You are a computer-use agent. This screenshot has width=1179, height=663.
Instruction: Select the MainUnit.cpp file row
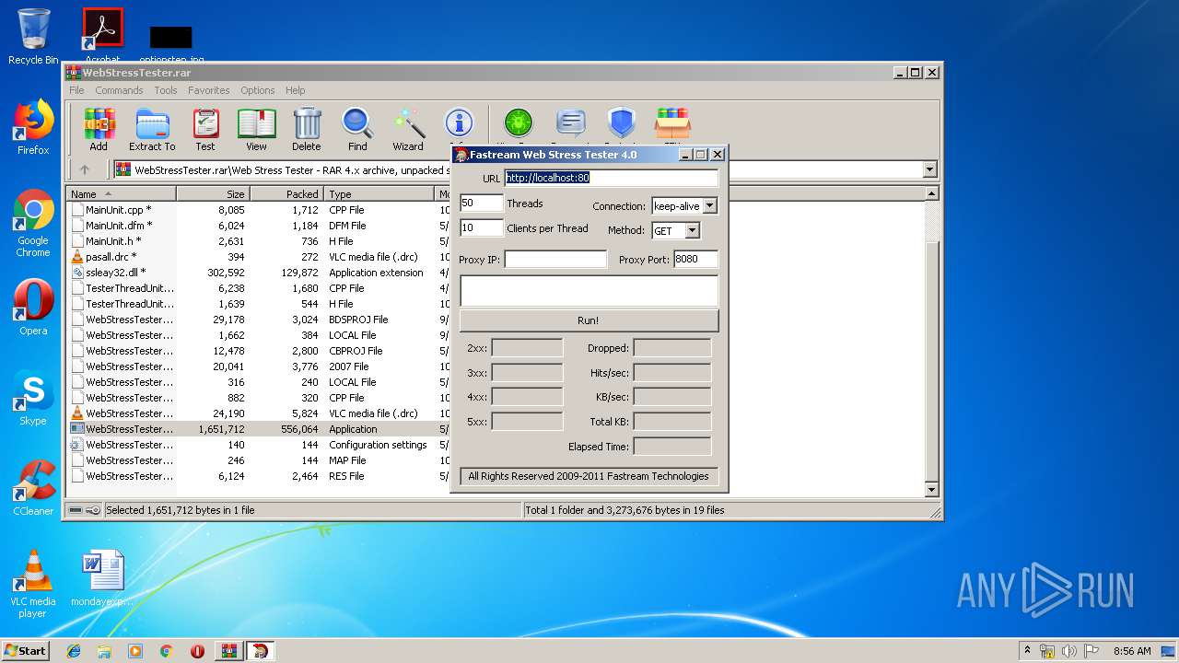pos(258,210)
